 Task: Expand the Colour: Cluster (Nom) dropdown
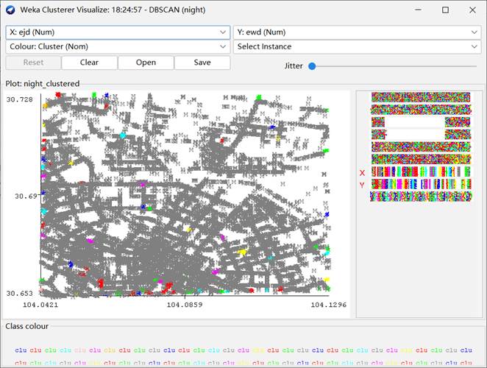pyautogui.click(x=118, y=46)
